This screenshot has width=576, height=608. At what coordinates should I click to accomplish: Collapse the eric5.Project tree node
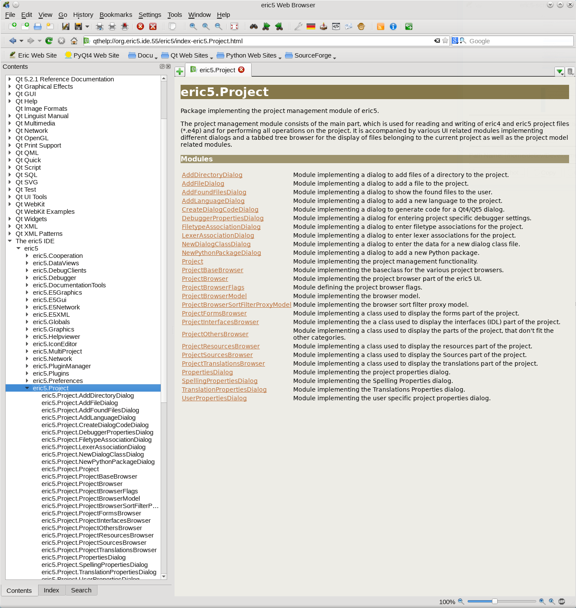click(27, 388)
